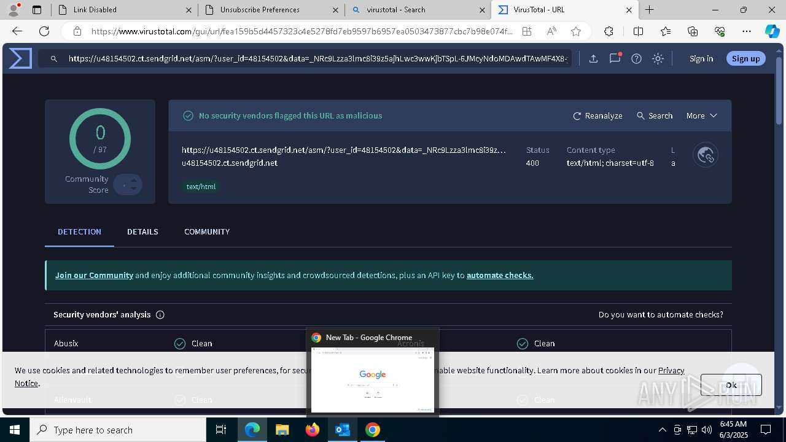Refresh the page
Image resolution: width=786 pixels, height=442 pixels.
point(44,31)
